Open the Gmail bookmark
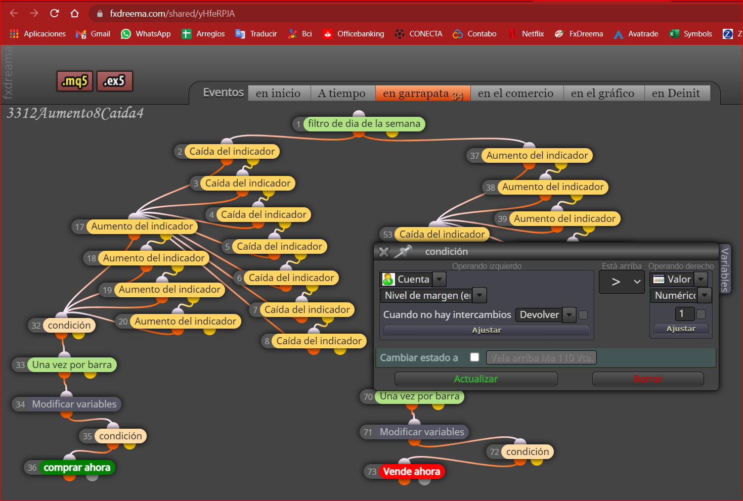 point(93,34)
